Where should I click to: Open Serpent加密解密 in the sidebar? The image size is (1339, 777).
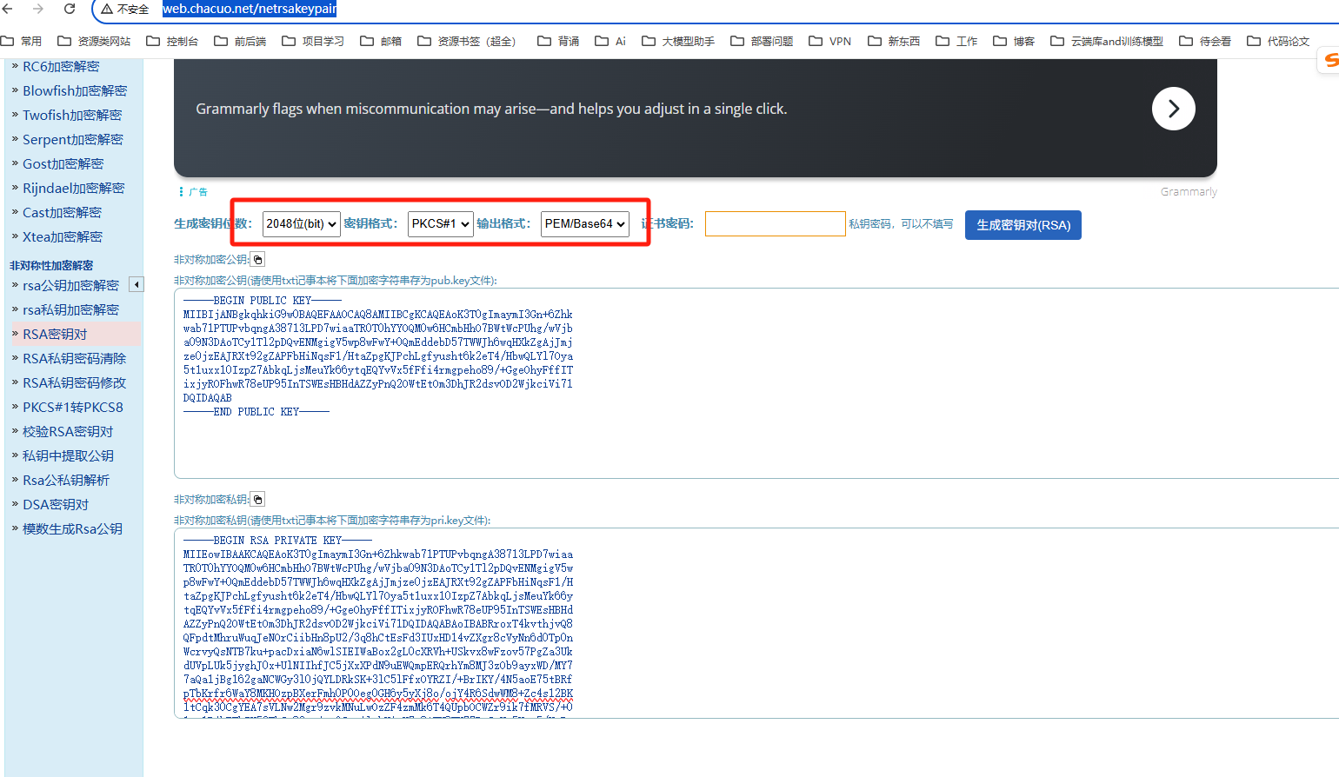tap(73, 139)
